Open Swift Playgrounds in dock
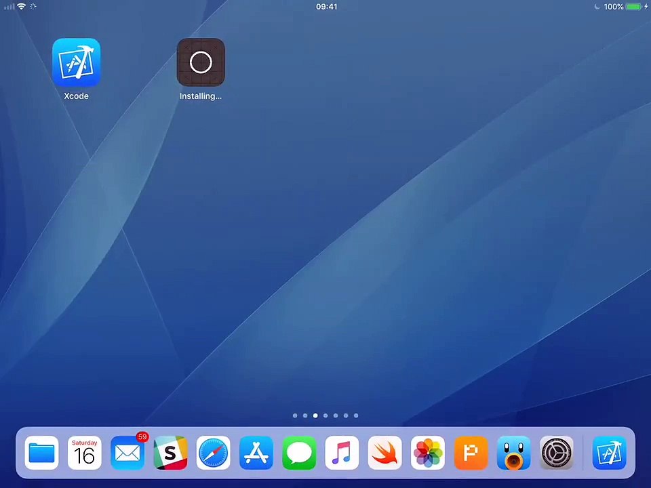This screenshot has height=488, width=651. [x=385, y=453]
